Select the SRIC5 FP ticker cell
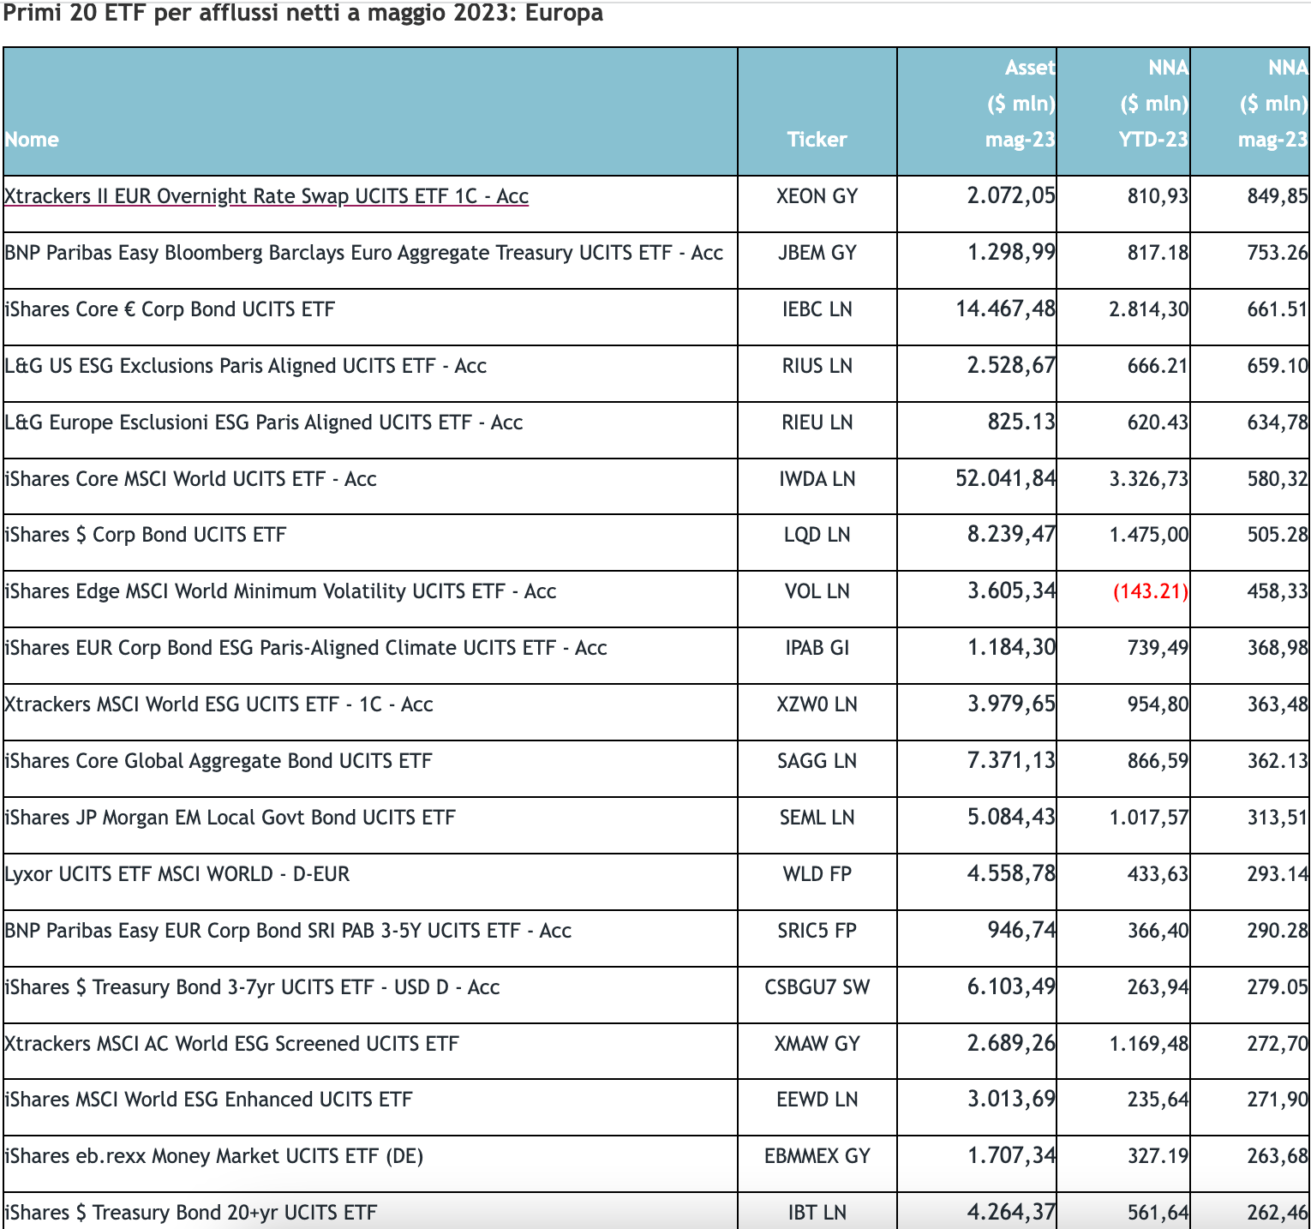The height and width of the screenshot is (1229, 1311). click(817, 931)
